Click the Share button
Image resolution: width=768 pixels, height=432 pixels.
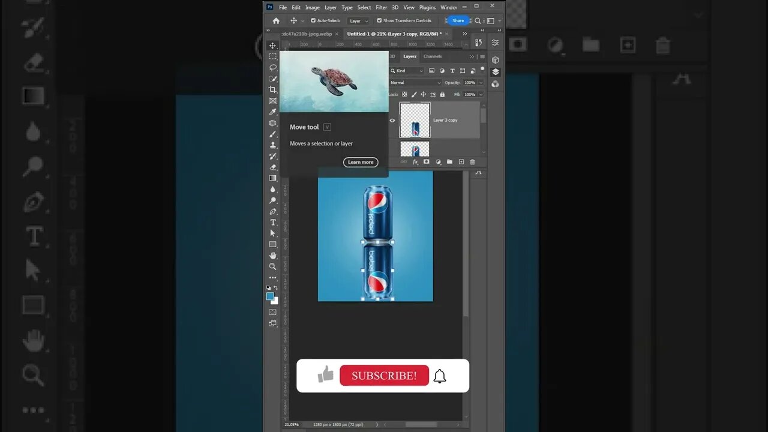coord(458,20)
